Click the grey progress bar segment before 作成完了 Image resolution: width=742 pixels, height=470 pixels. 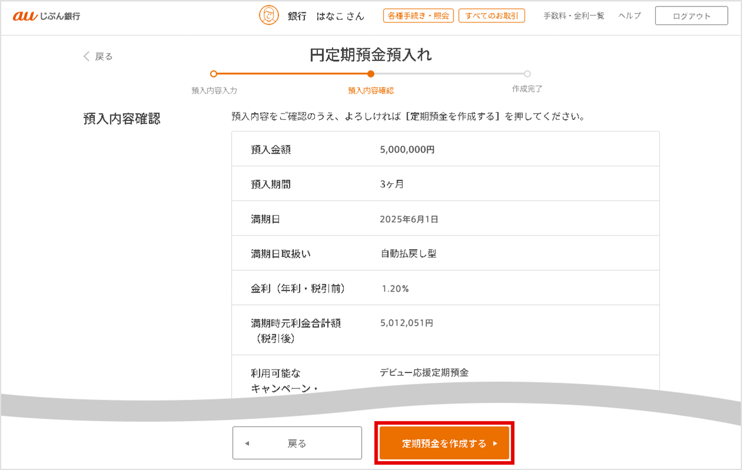click(x=449, y=74)
